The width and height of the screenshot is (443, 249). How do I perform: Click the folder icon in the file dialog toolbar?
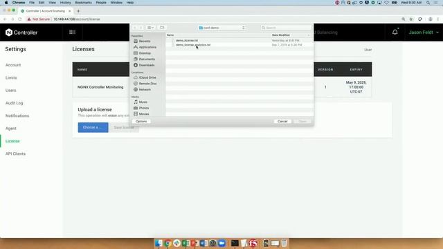(162, 28)
